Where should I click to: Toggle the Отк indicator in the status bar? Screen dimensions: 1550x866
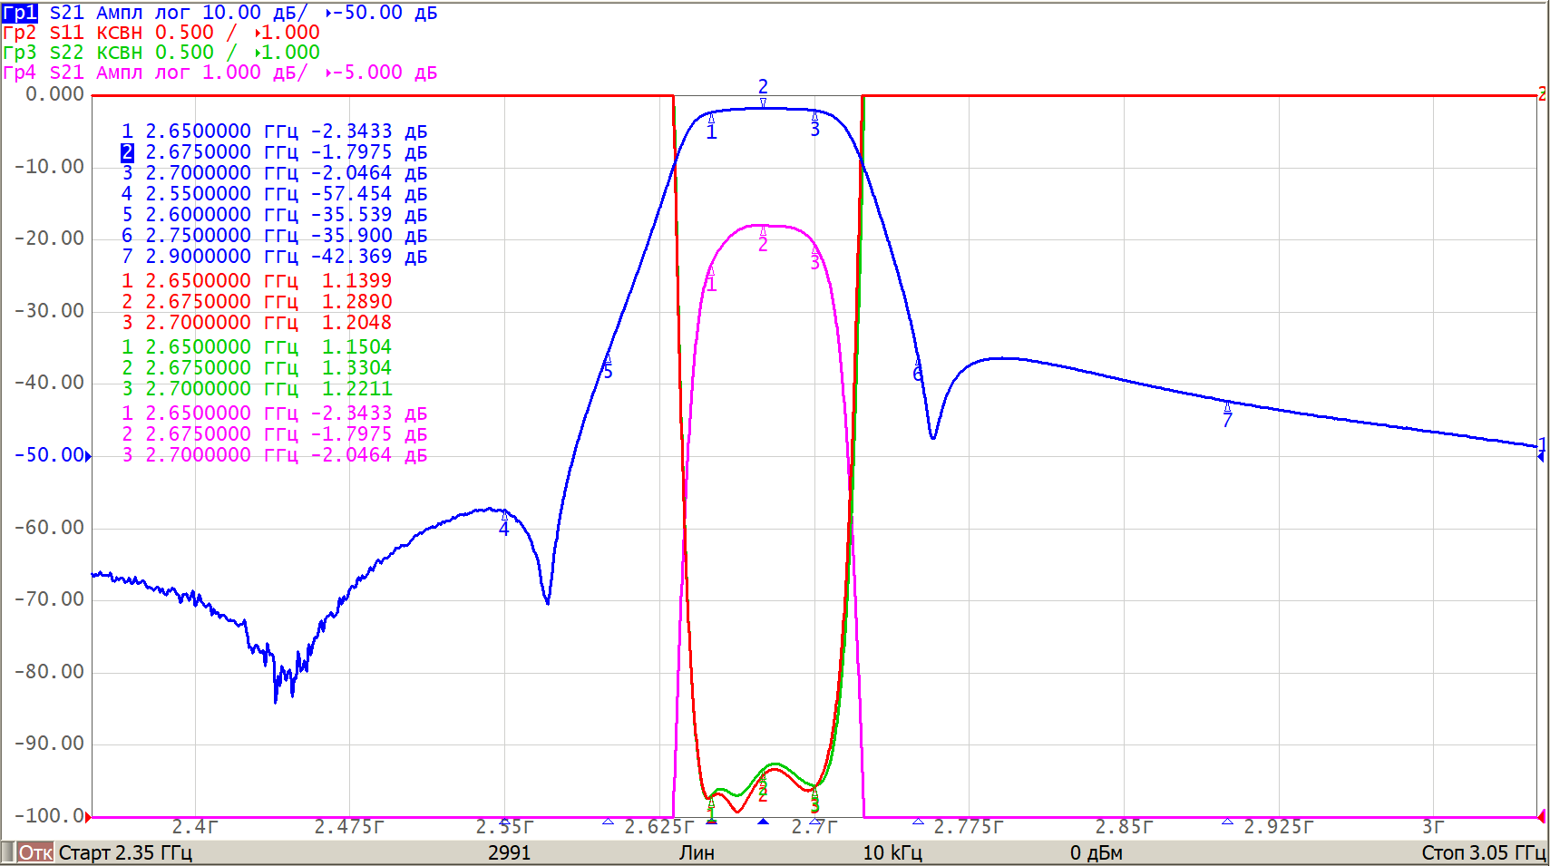tap(34, 852)
